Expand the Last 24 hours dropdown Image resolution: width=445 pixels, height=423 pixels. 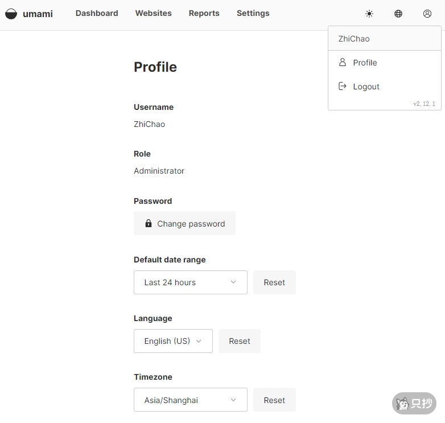click(x=190, y=282)
